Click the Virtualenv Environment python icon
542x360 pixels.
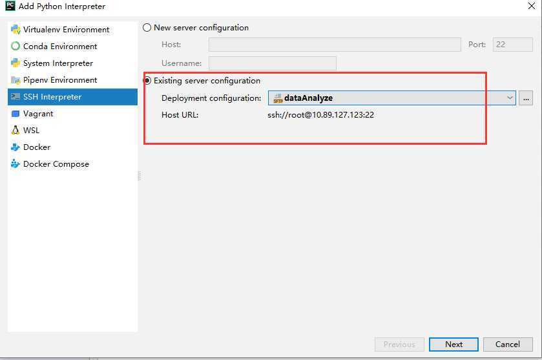pyautogui.click(x=16, y=30)
